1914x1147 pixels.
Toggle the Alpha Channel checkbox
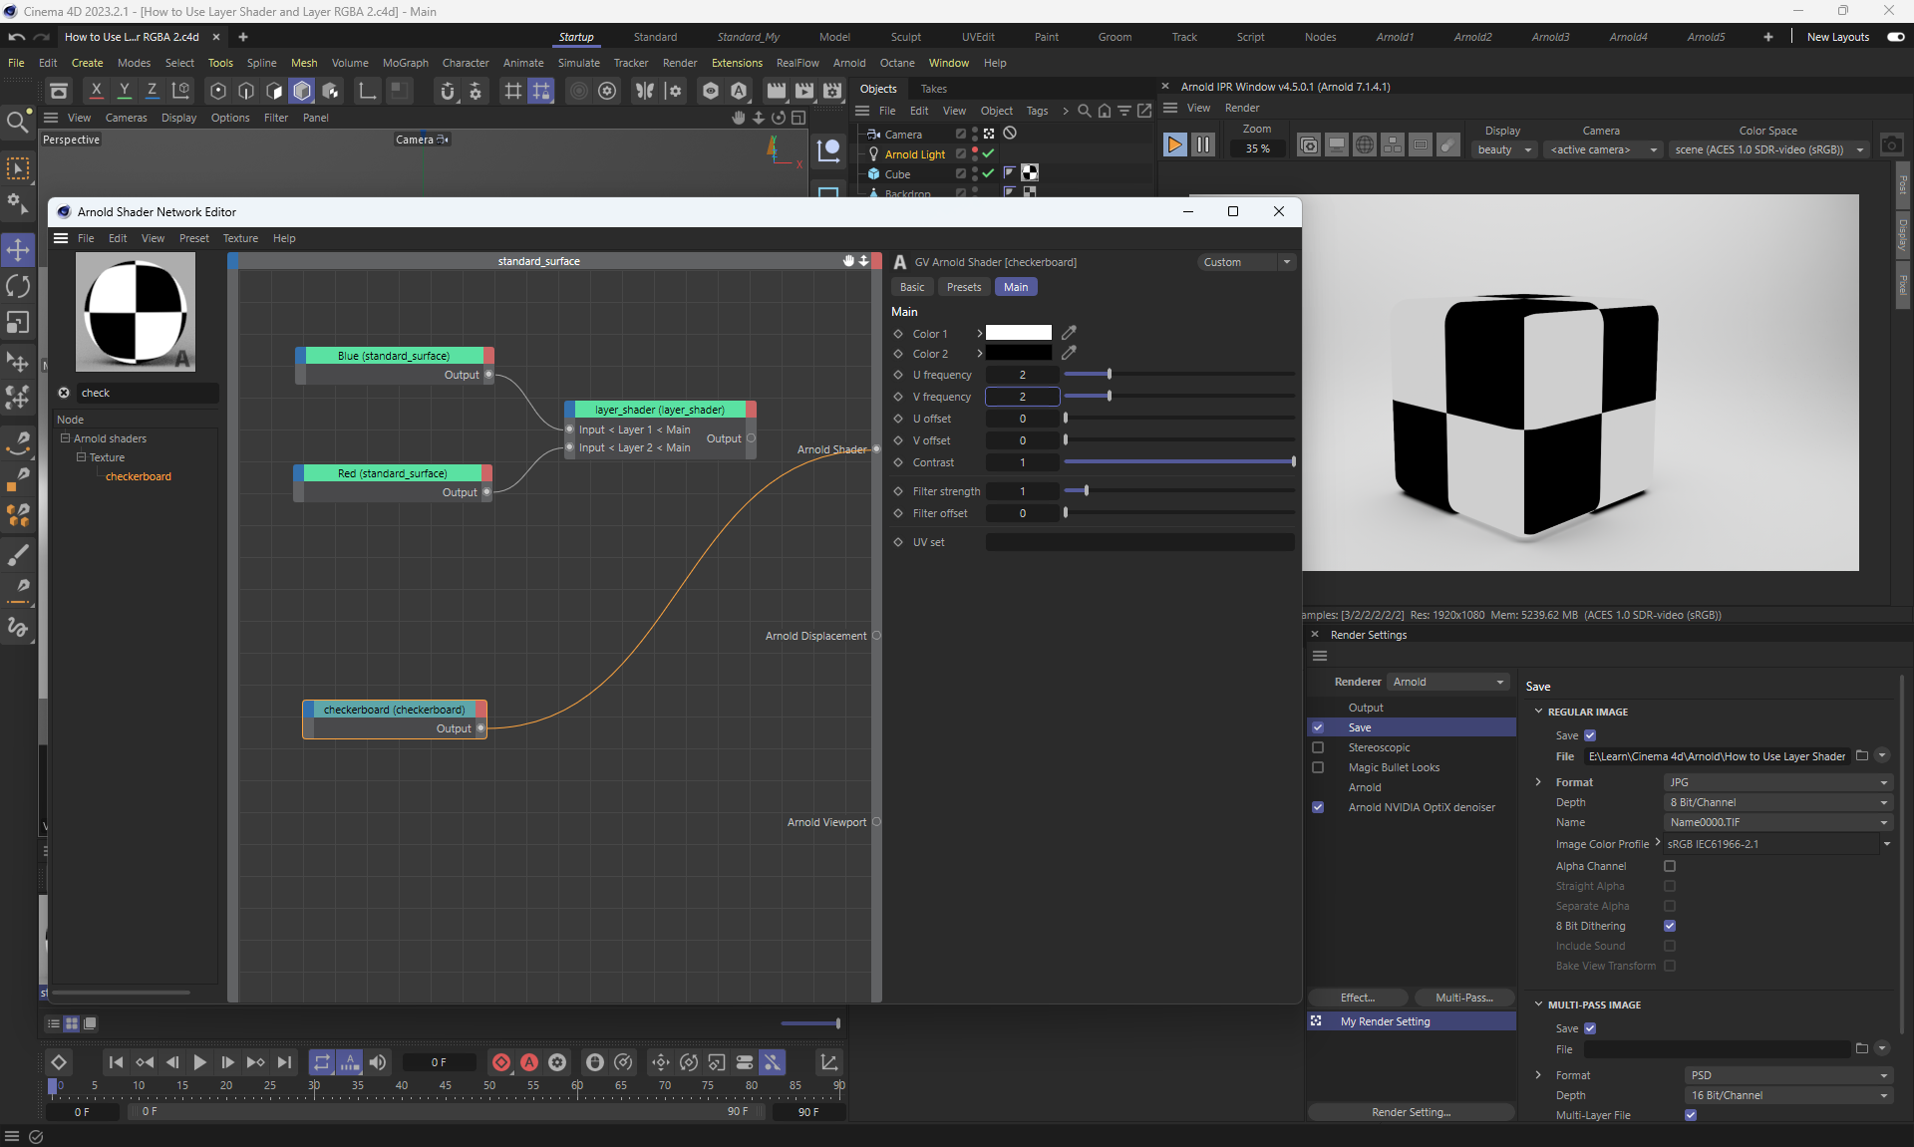click(x=1670, y=866)
